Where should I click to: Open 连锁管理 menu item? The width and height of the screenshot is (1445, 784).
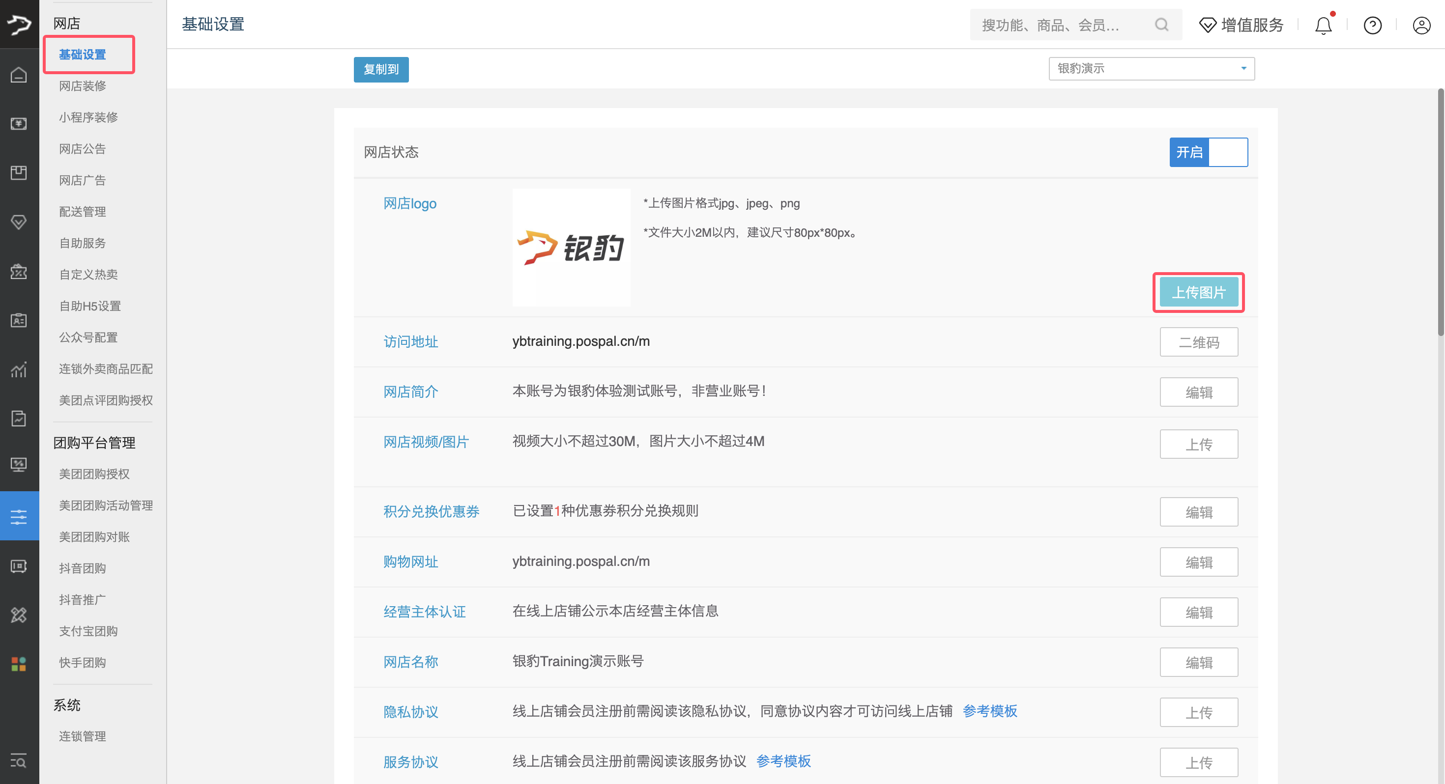(x=83, y=736)
